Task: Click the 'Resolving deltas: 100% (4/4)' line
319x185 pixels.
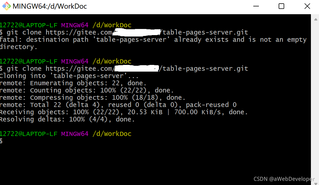Action: click(67, 119)
